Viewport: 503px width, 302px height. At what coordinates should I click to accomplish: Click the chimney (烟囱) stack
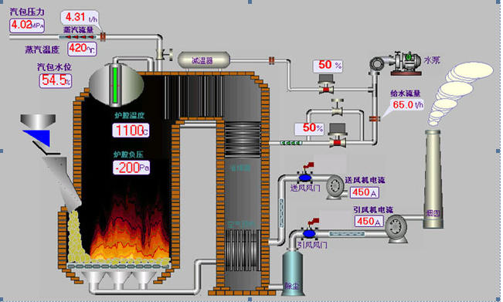click(433, 179)
